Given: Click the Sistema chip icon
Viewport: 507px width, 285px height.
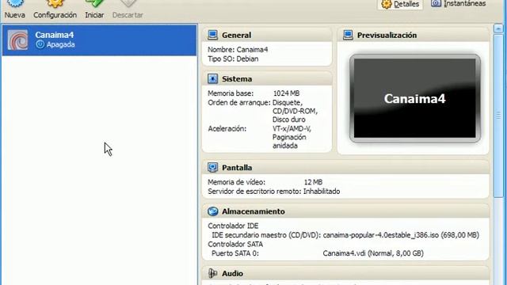Looking at the screenshot, I should point(212,78).
